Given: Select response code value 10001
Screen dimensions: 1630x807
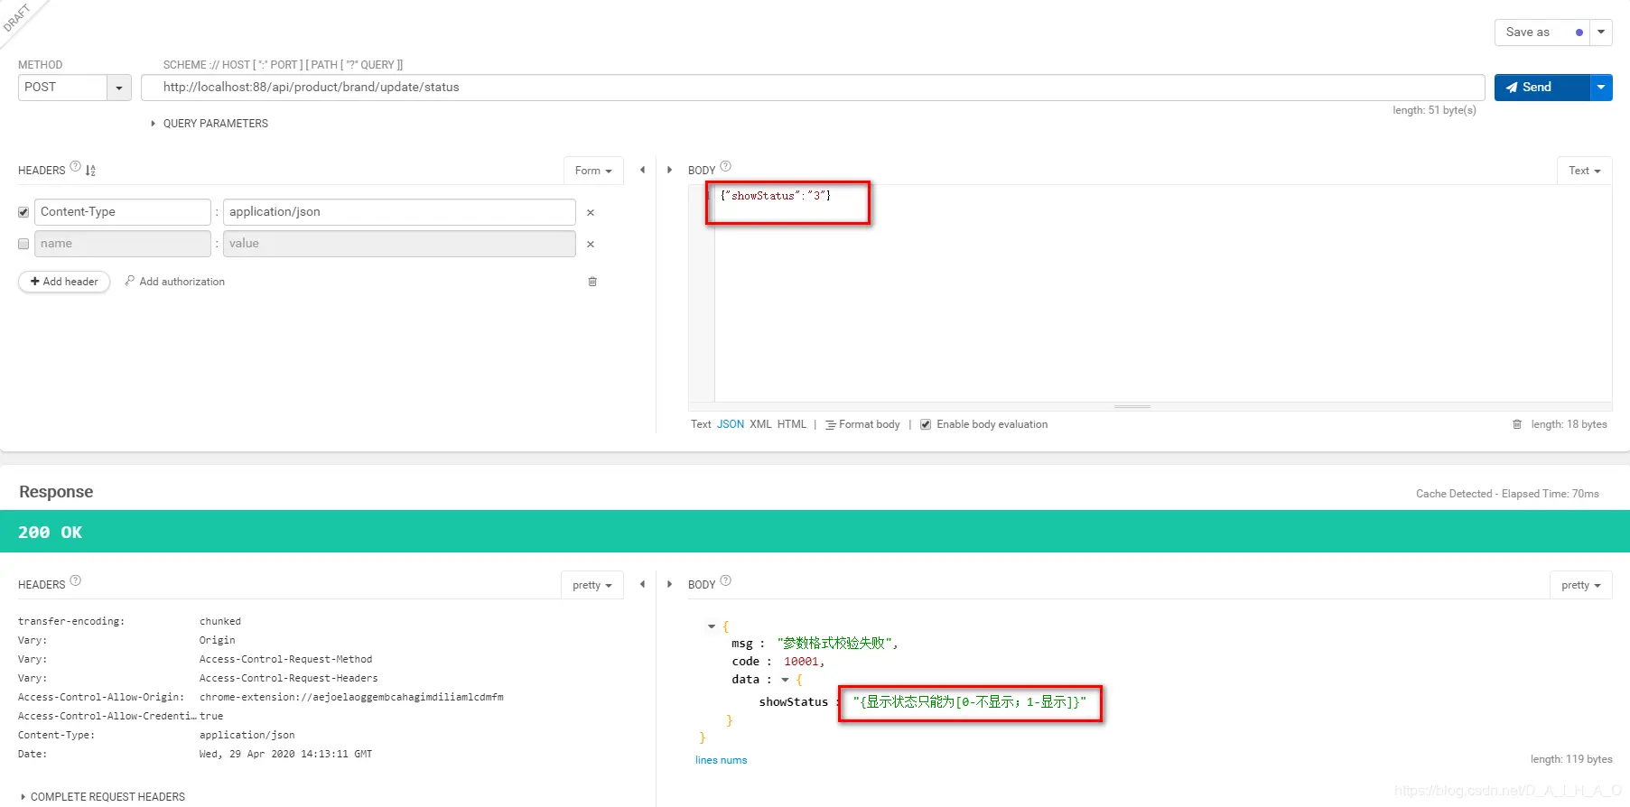Looking at the screenshot, I should (801, 662).
